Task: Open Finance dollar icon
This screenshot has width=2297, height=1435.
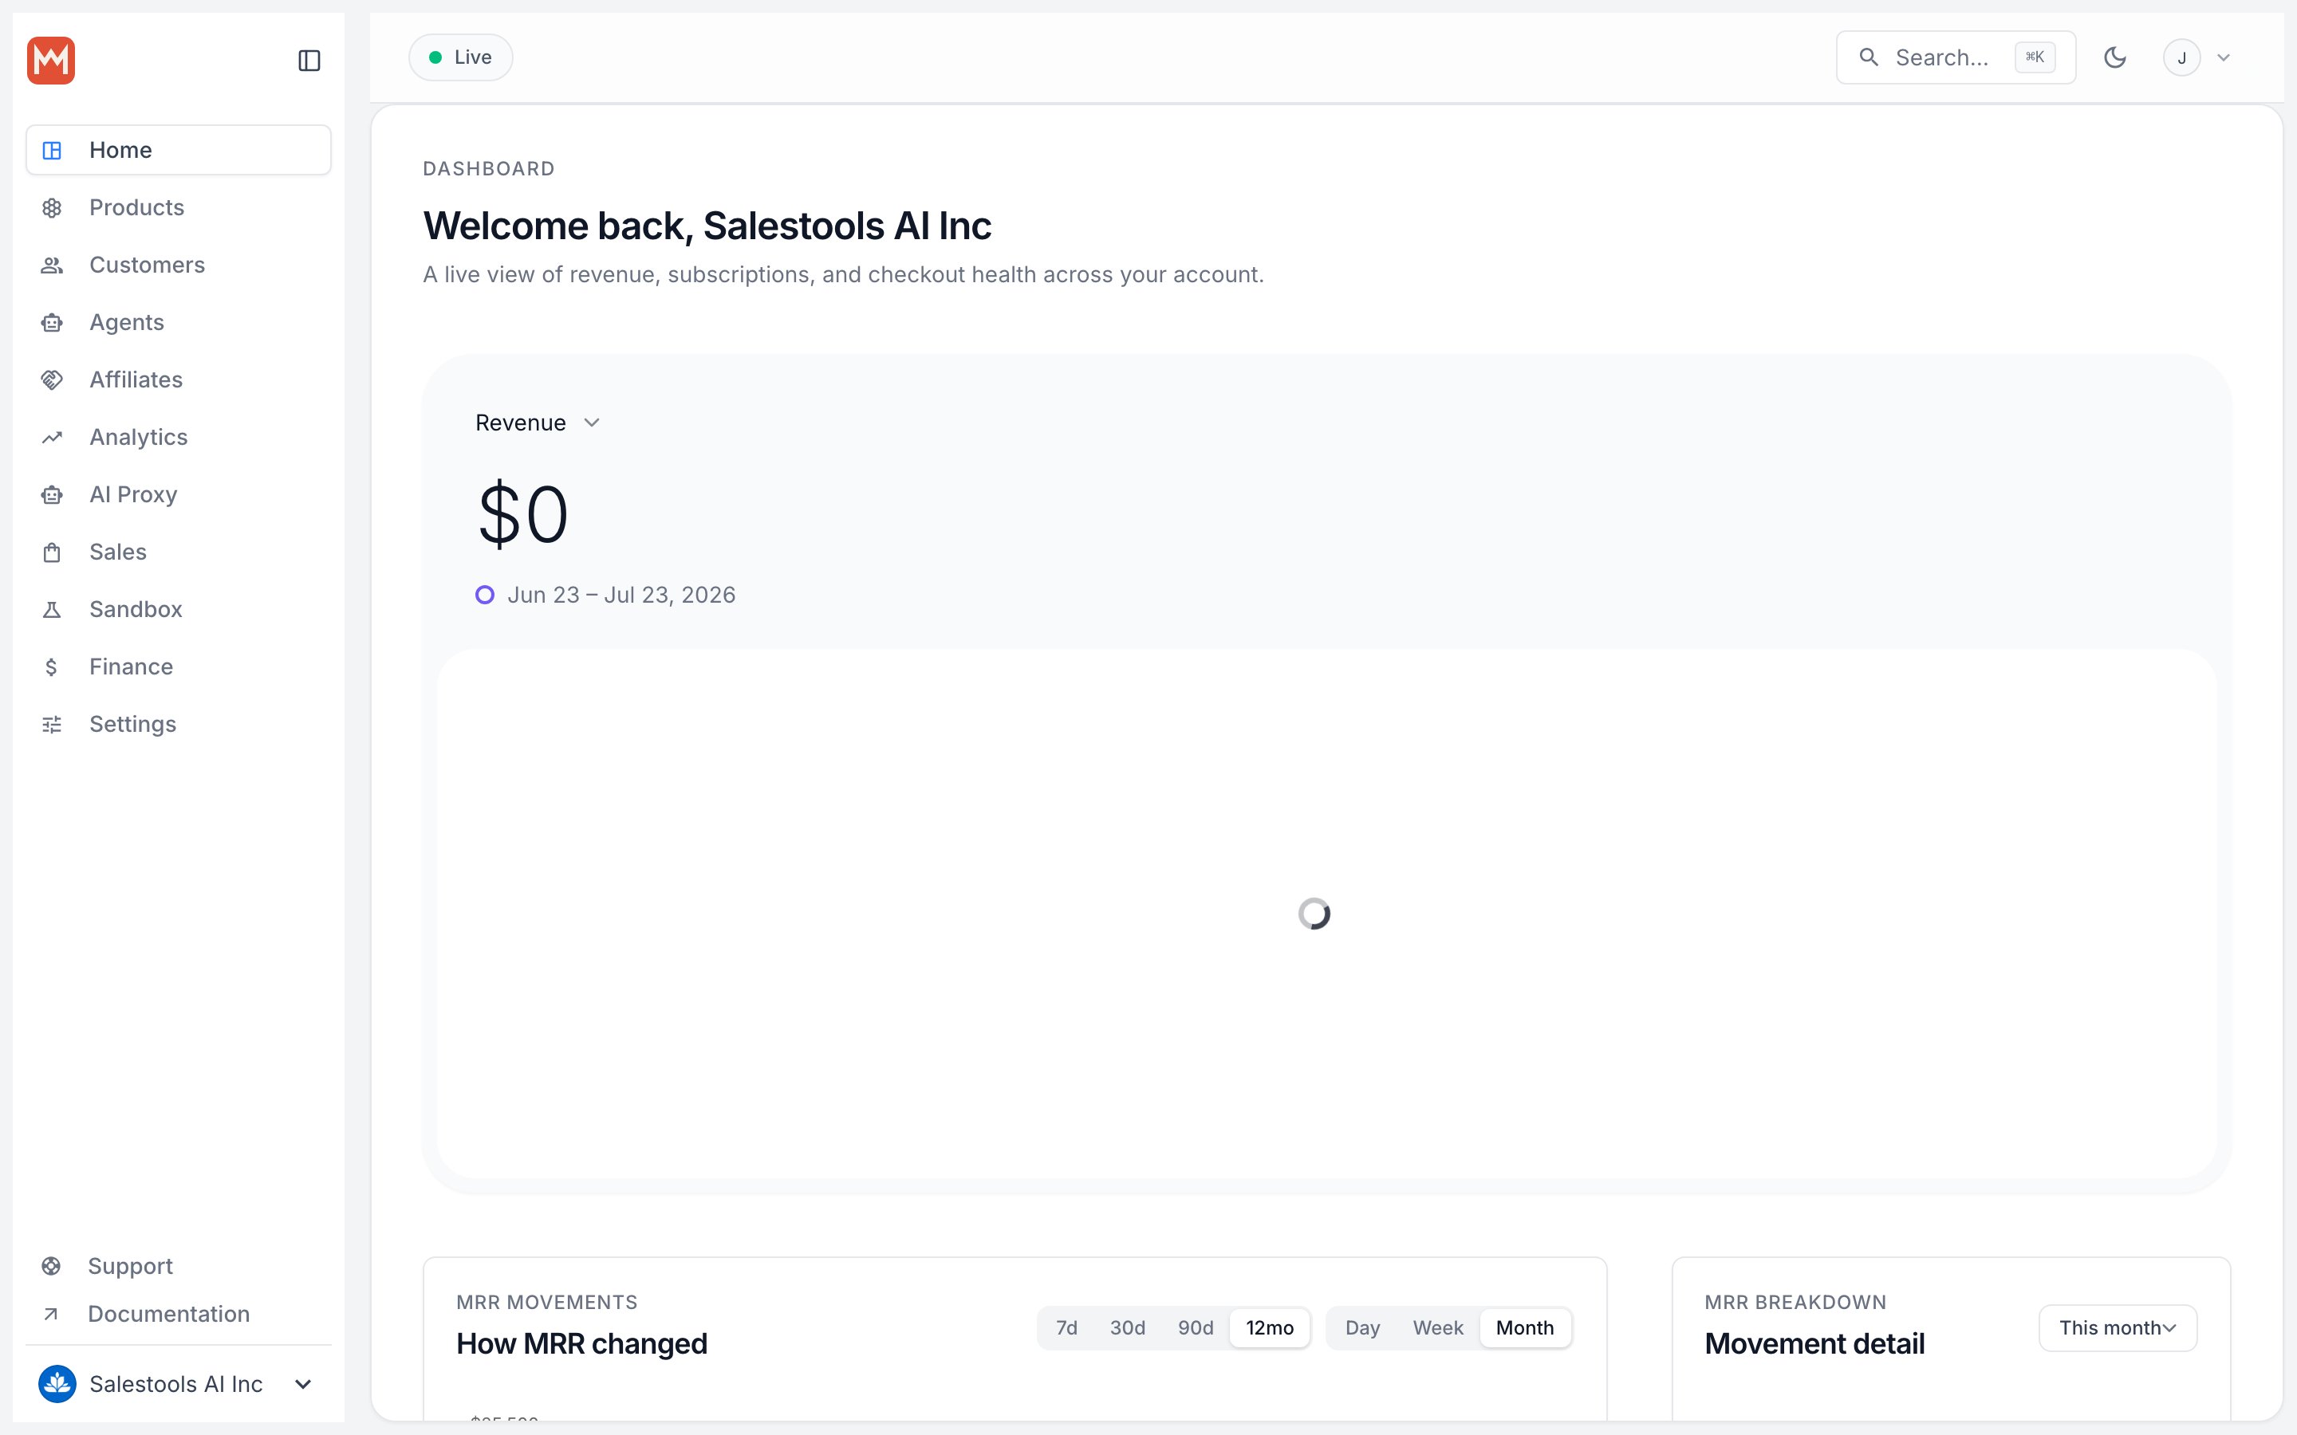Action: 52,667
